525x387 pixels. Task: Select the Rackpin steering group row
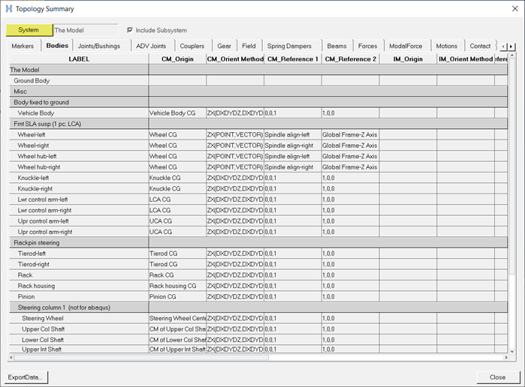258,243
